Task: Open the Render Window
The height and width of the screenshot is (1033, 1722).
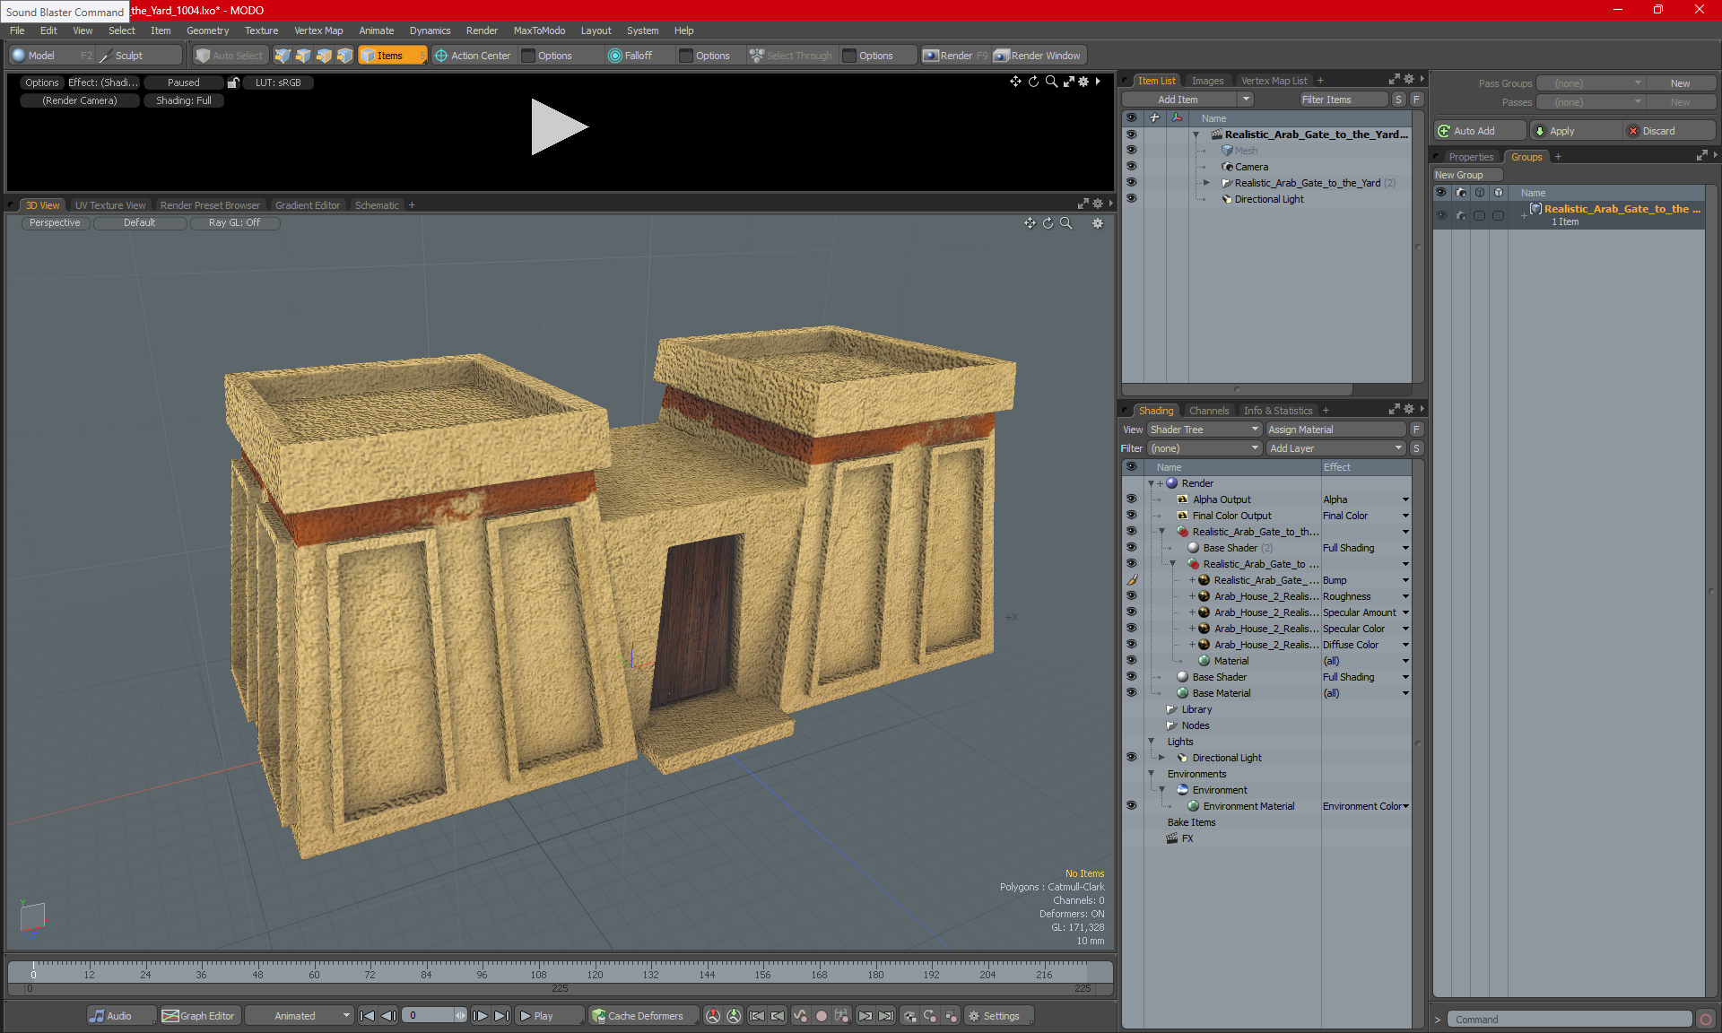Action: pos(1039,56)
